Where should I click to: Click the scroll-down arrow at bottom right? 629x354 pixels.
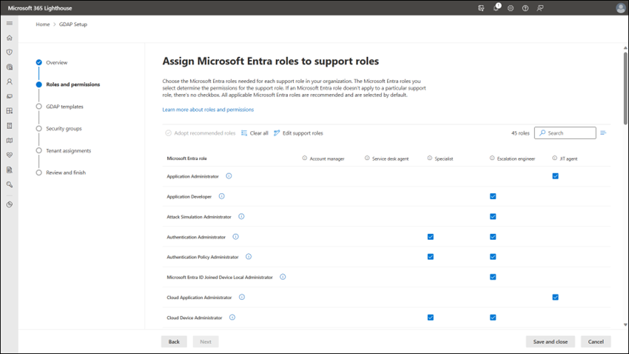coord(625,324)
